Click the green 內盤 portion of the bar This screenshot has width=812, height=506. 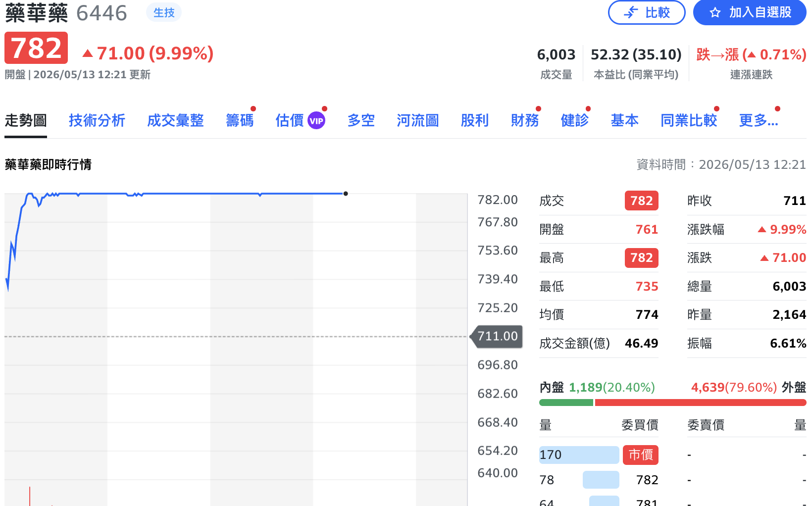pos(566,403)
